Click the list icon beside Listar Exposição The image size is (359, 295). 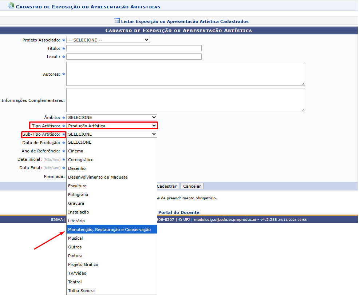pyautogui.click(x=117, y=21)
